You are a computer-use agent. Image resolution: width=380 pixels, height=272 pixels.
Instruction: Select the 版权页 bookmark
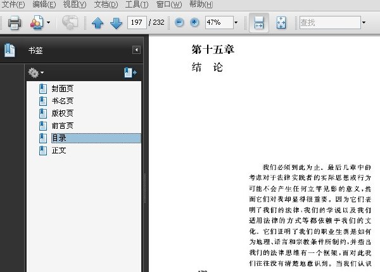pos(62,113)
